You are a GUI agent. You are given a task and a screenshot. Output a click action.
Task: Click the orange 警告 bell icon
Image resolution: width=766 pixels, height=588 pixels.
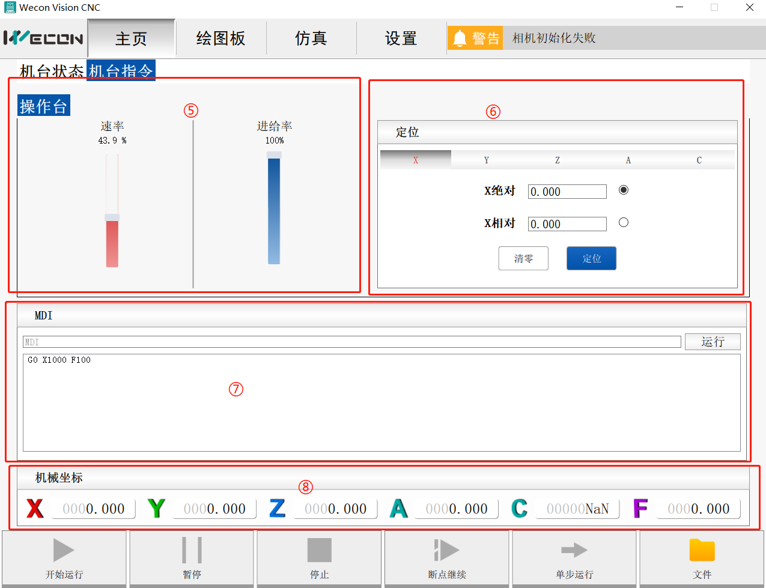point(460,38)
